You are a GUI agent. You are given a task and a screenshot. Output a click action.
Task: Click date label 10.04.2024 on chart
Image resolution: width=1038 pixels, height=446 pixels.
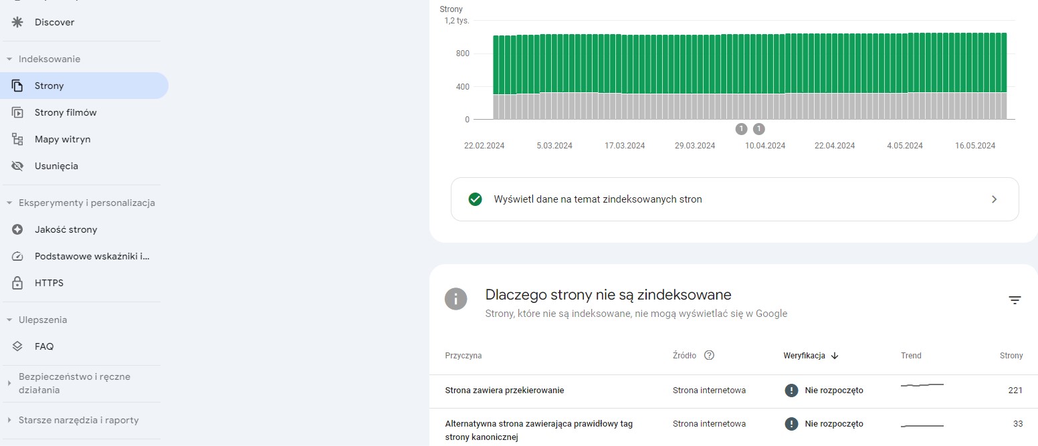(765, 146)
